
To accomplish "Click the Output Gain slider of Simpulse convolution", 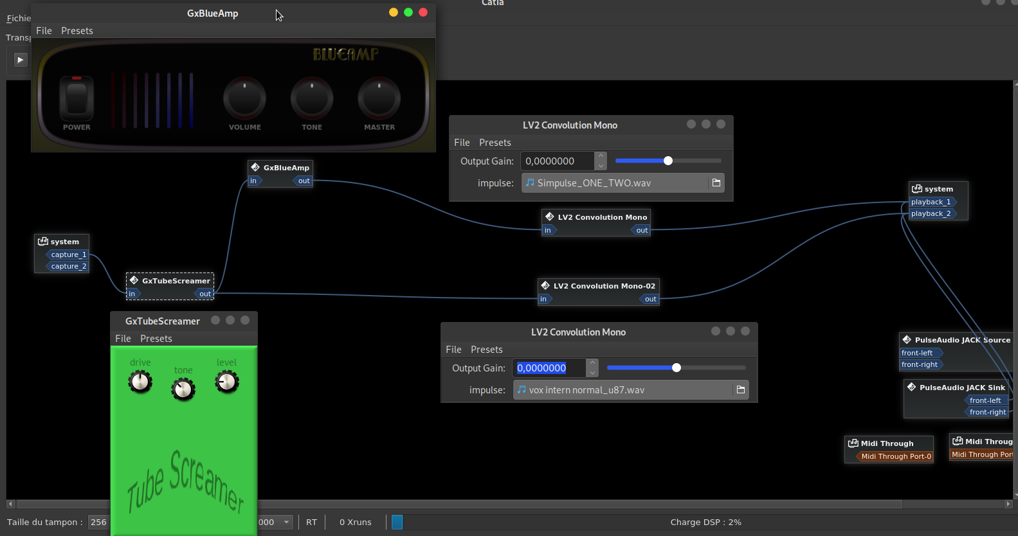I will pos(668,161).
